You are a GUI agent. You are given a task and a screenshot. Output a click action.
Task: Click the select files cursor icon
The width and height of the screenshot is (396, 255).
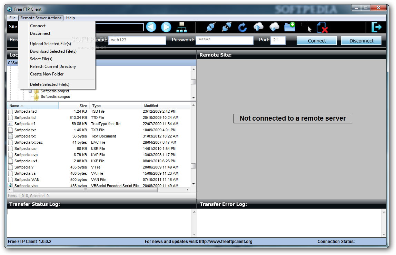point(306,27)
